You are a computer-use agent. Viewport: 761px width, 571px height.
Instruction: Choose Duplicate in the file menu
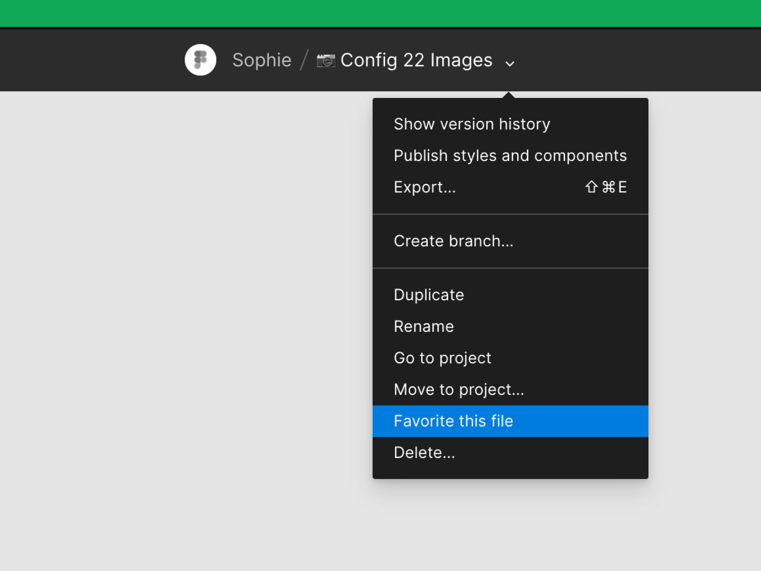click(428, 295)
